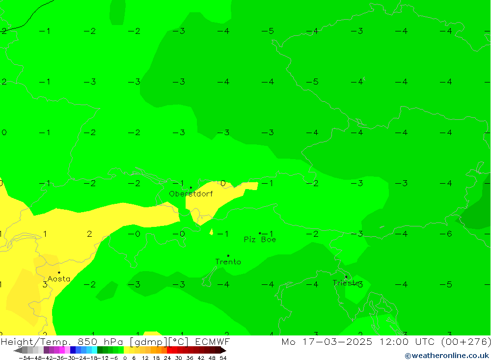Viewport: 491px width, 360px height.
Task: Pick the dark purple swatch in the legend
Action: tap(46, 350)
